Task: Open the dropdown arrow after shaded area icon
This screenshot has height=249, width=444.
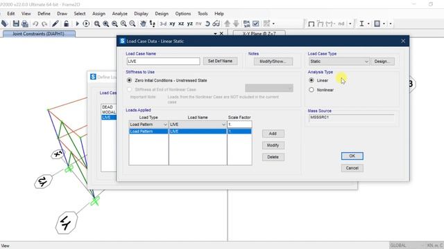Action: pos(384,24)
